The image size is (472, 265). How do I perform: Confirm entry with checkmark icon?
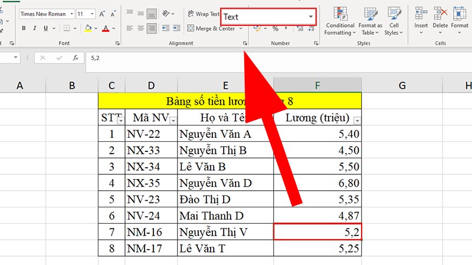59,58
